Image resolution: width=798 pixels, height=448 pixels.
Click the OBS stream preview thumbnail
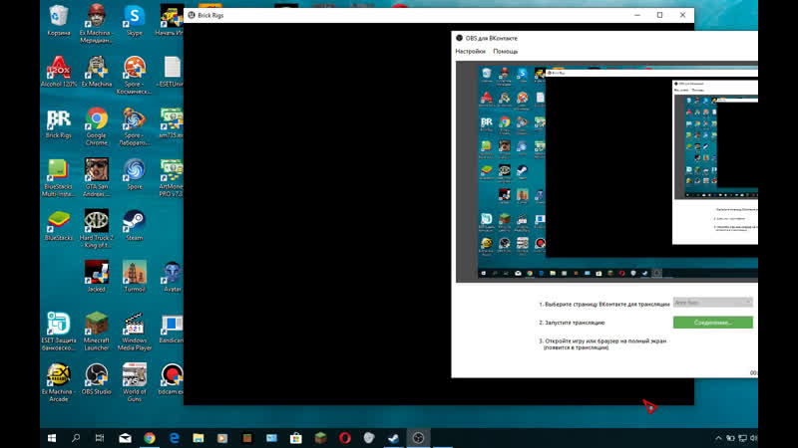pos(606,171)
